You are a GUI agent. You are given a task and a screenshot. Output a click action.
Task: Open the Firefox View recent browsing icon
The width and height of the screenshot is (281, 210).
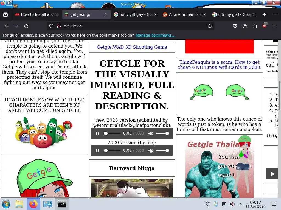tap(5, 14)
